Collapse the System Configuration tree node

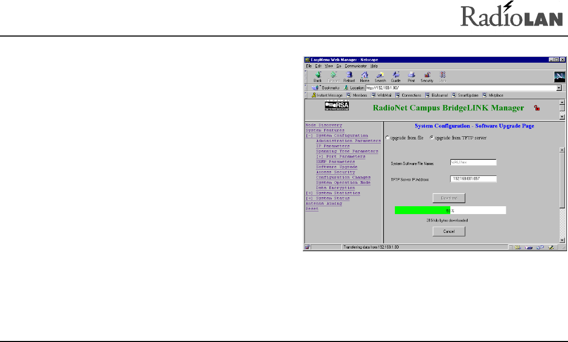click(x=309, y=136)
